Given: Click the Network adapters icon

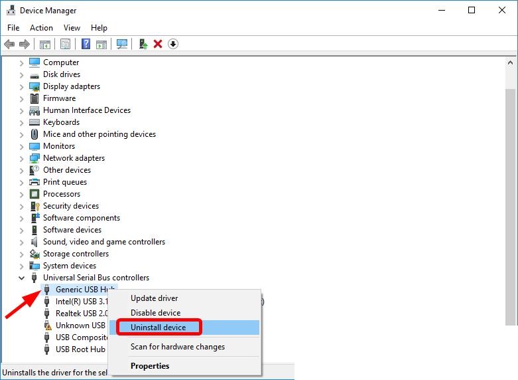Looking at the screenshot, I should [34, 158].
